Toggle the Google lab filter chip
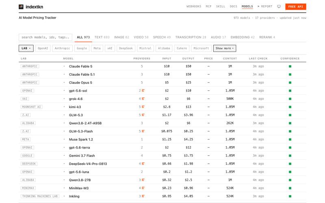This screenshot has width=325, height=203. tap(82, 48)
